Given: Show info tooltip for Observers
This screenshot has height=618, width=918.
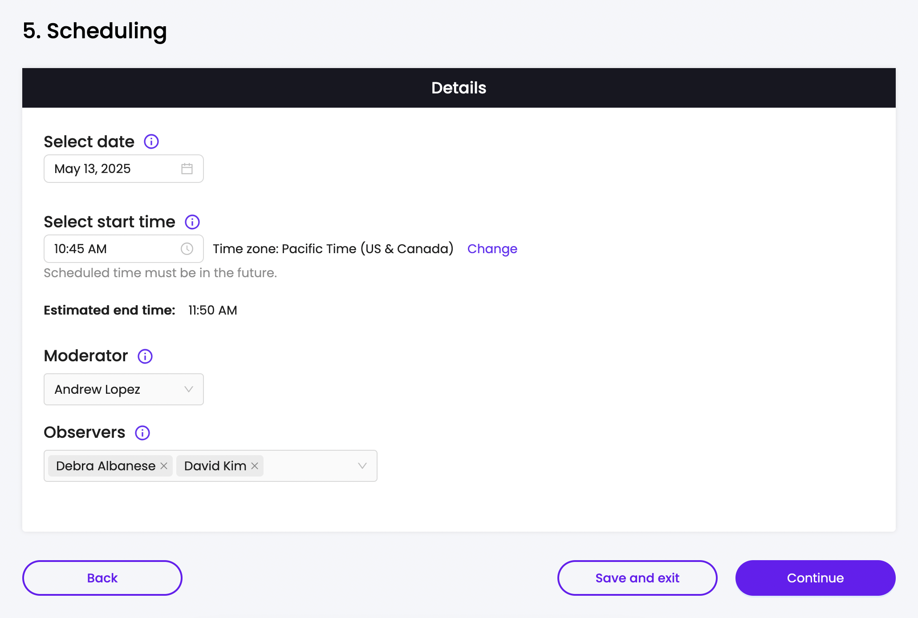Looking at the screenshot, I should point(142,433).
